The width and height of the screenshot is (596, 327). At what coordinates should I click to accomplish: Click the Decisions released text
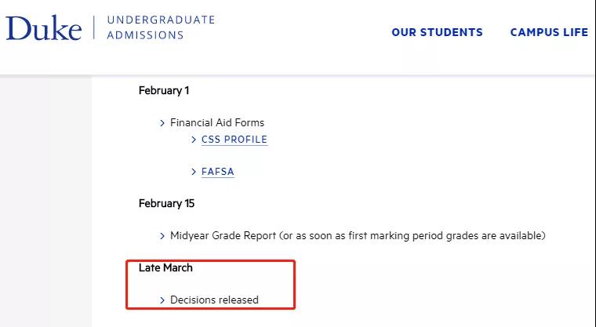point(214,300)
